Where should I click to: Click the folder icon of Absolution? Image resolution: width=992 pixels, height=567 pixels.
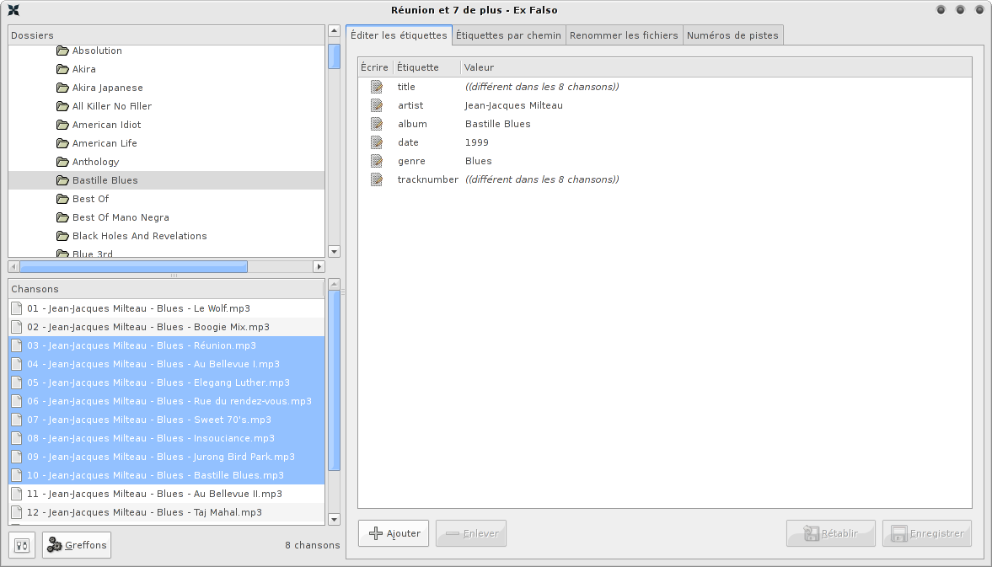62,51
